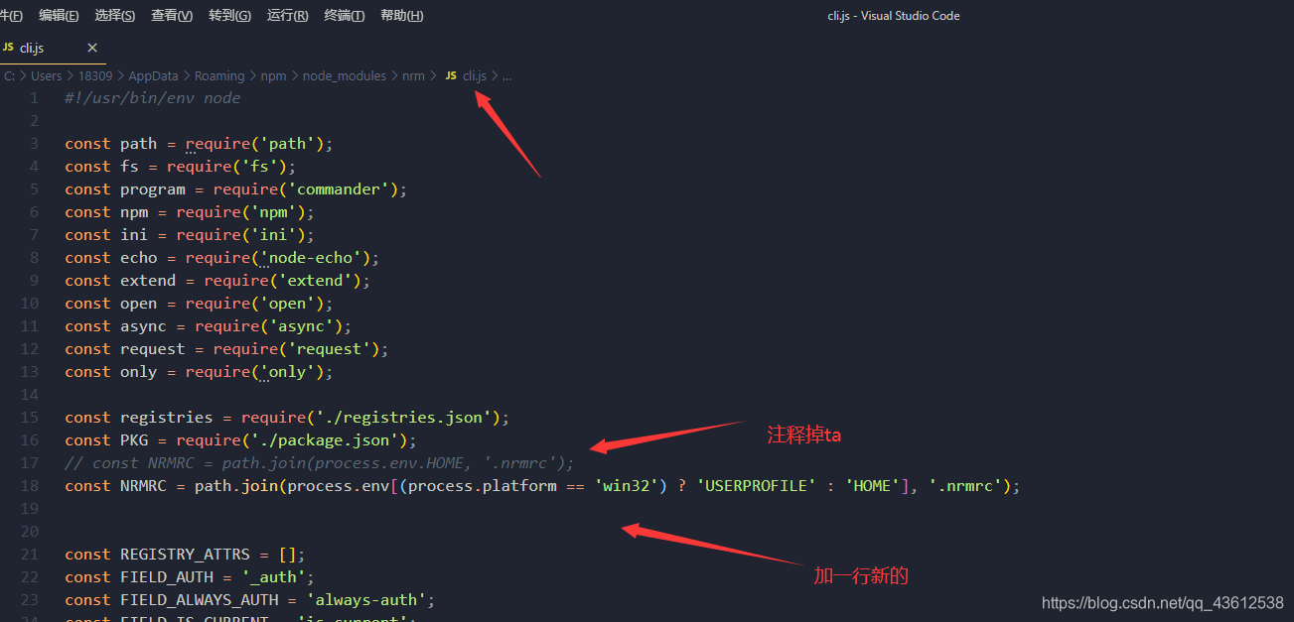
Task: Click REGISTRY_ATTRS on line 21
Action: 186,555
